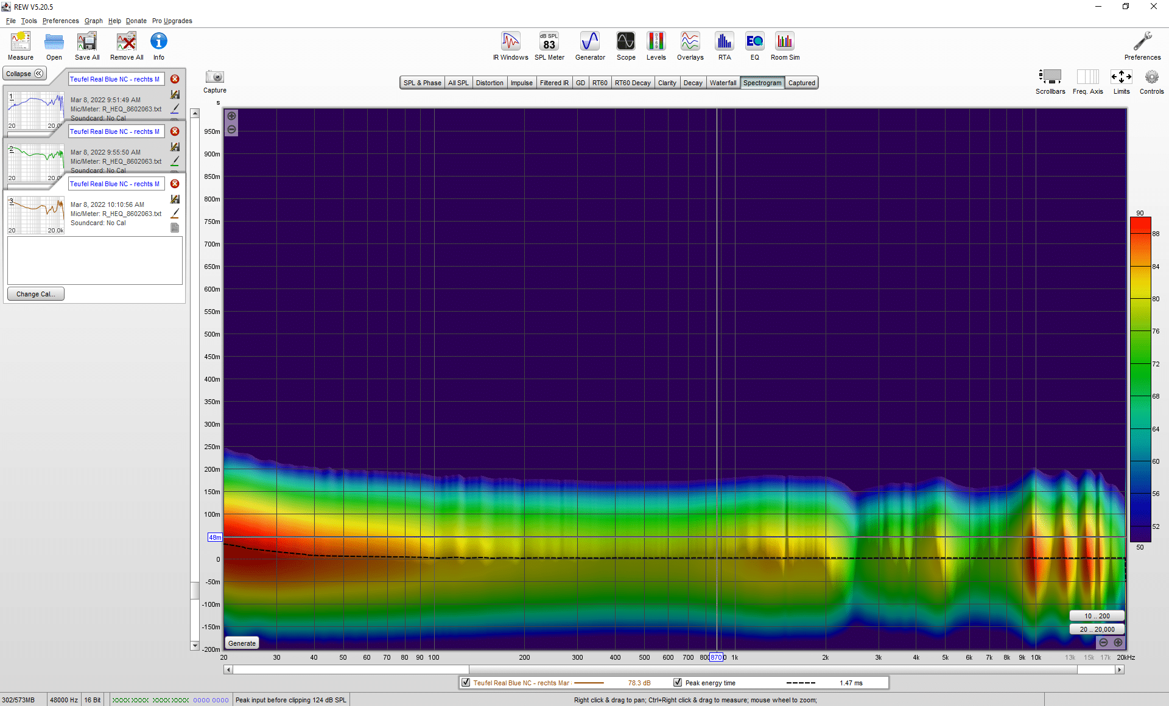Remove the third measurement with red X
The image size is (1169, 706).
pyautogui.click(x=175, y=184)
